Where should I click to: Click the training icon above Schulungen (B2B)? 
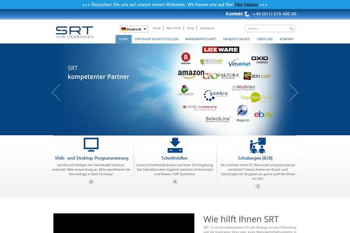(258, 146)
